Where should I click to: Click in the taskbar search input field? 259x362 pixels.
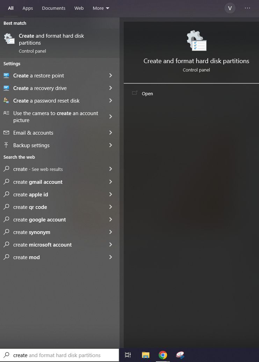point(59,355)
